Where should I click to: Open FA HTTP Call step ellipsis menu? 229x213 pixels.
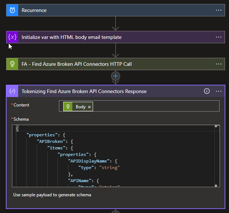point(218,64)
